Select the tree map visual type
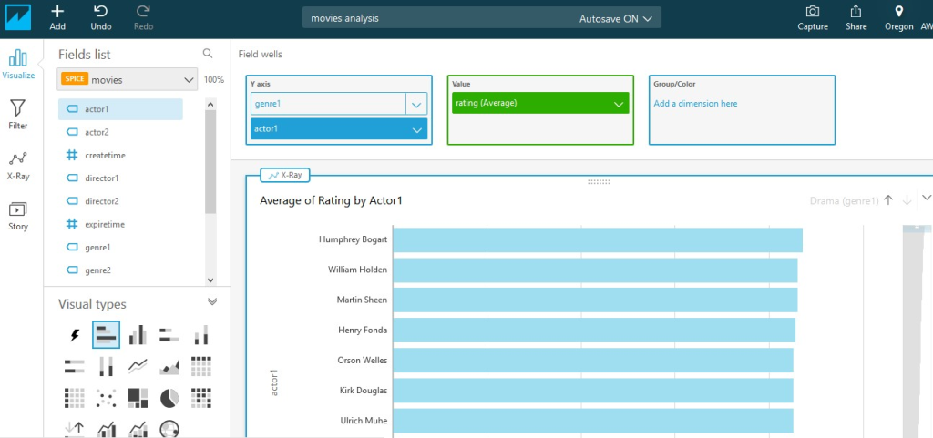 coord(138,398)
